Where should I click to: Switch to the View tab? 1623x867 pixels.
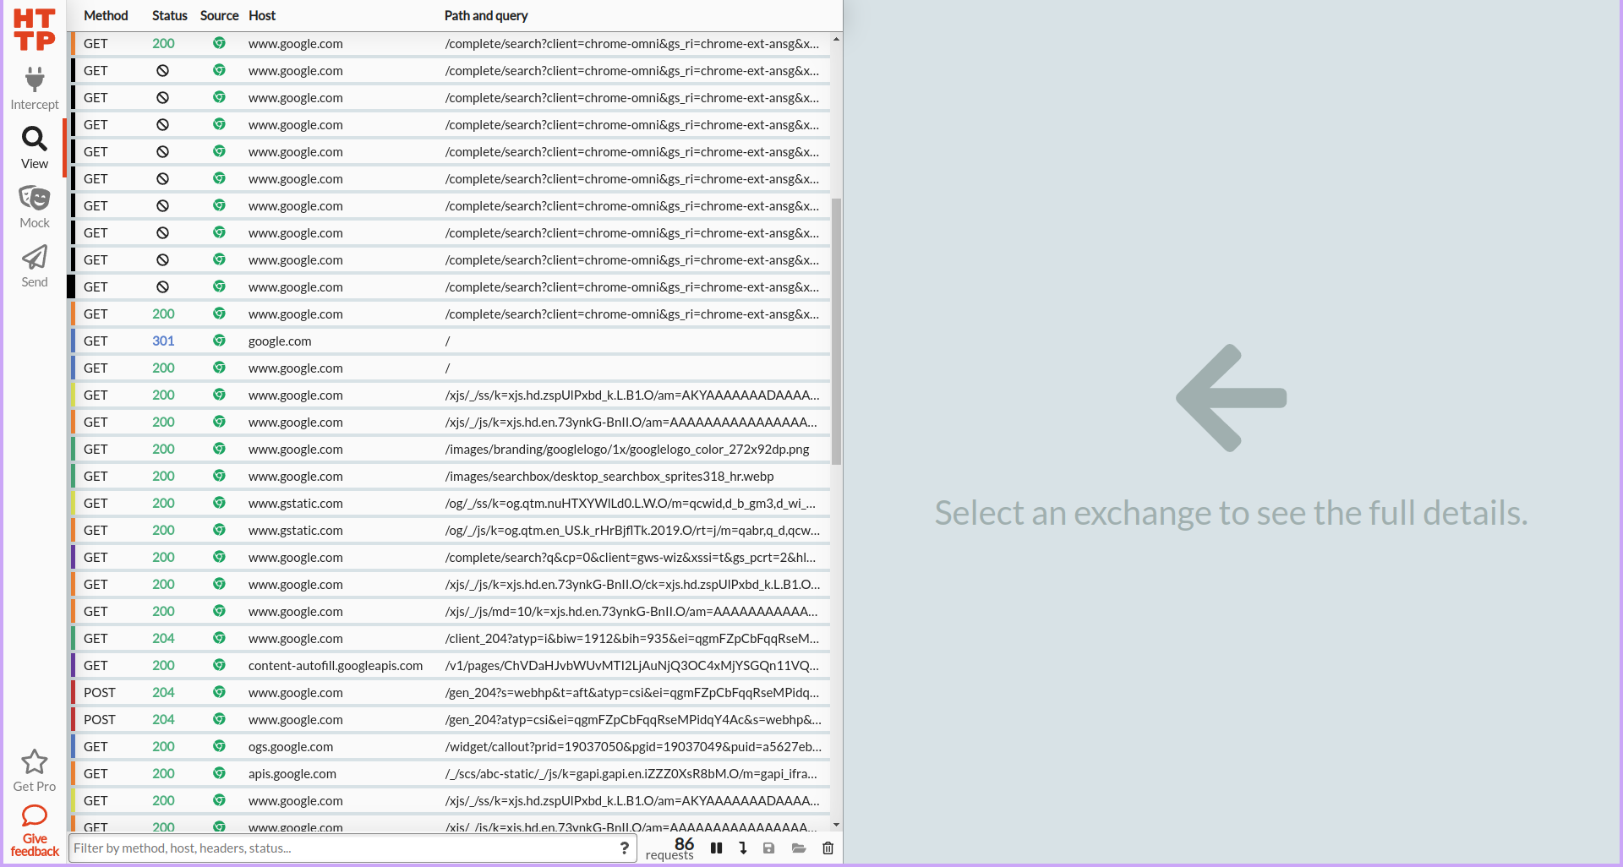click(34, 148)
